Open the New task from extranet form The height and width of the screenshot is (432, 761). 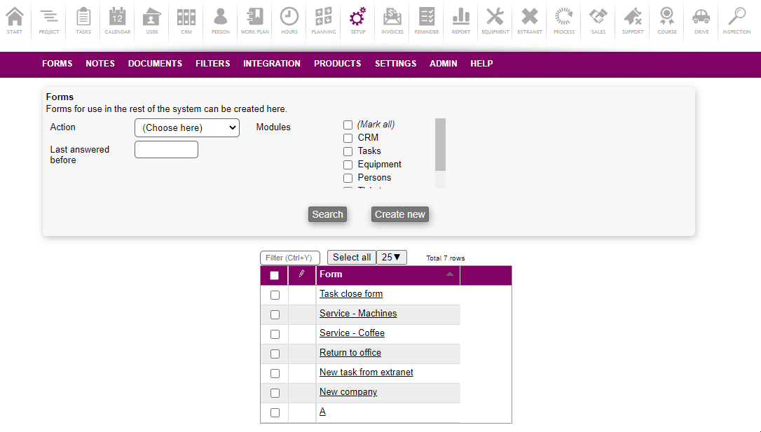366,372
